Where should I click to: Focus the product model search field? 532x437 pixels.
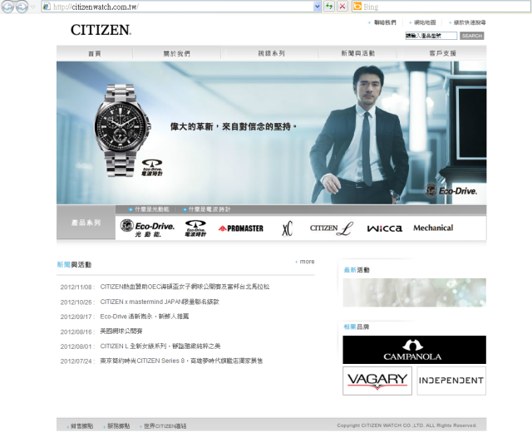(x=431, y=36)
